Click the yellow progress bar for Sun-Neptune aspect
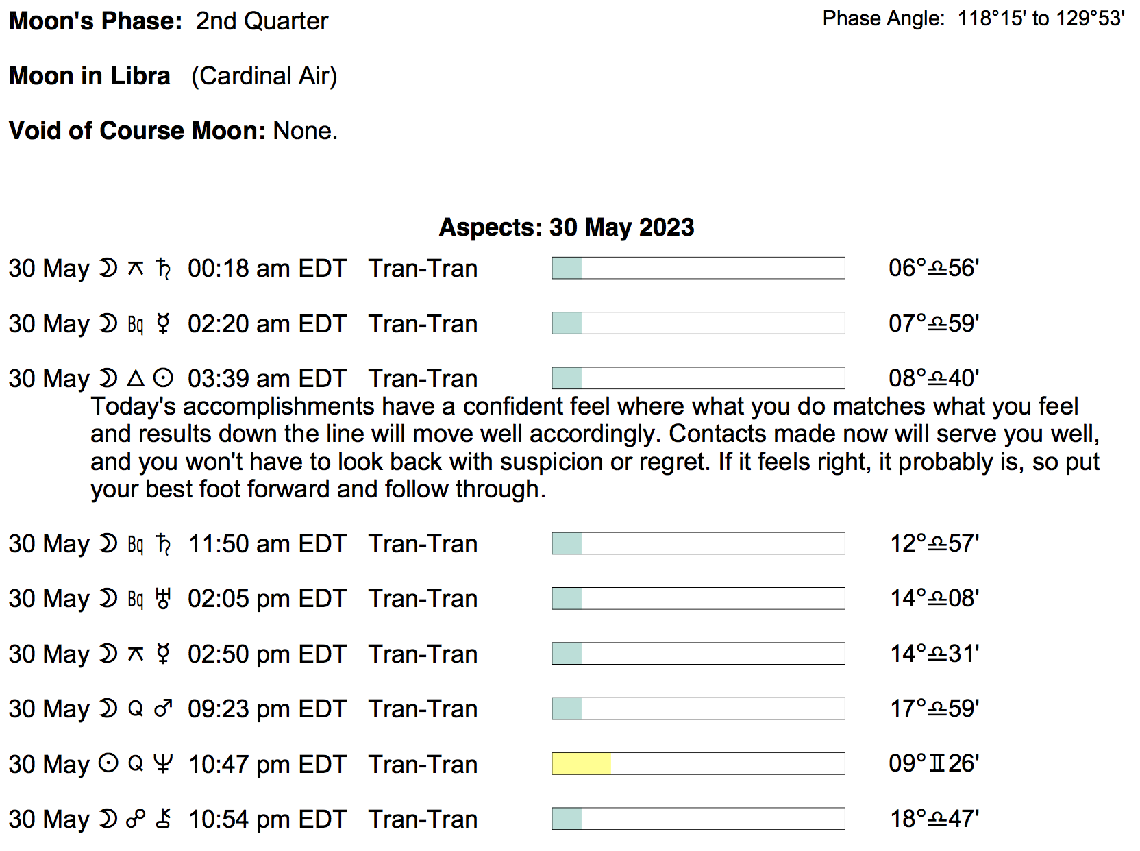This screenshot has height=851, width=1140. (x=581, y=764)
